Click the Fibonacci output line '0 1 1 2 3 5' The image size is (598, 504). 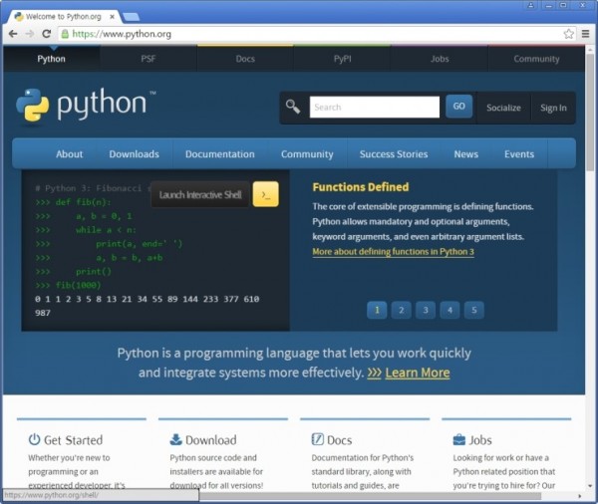pos(147,299)
